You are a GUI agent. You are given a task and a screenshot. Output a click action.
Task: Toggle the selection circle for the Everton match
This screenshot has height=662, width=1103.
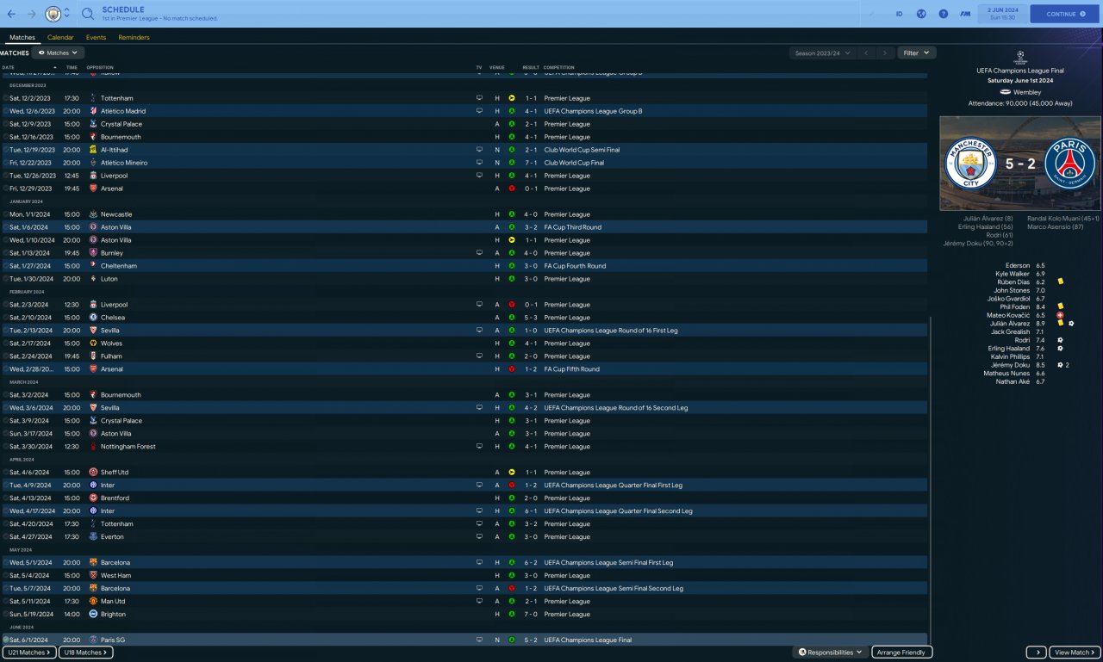click(6, 537)
